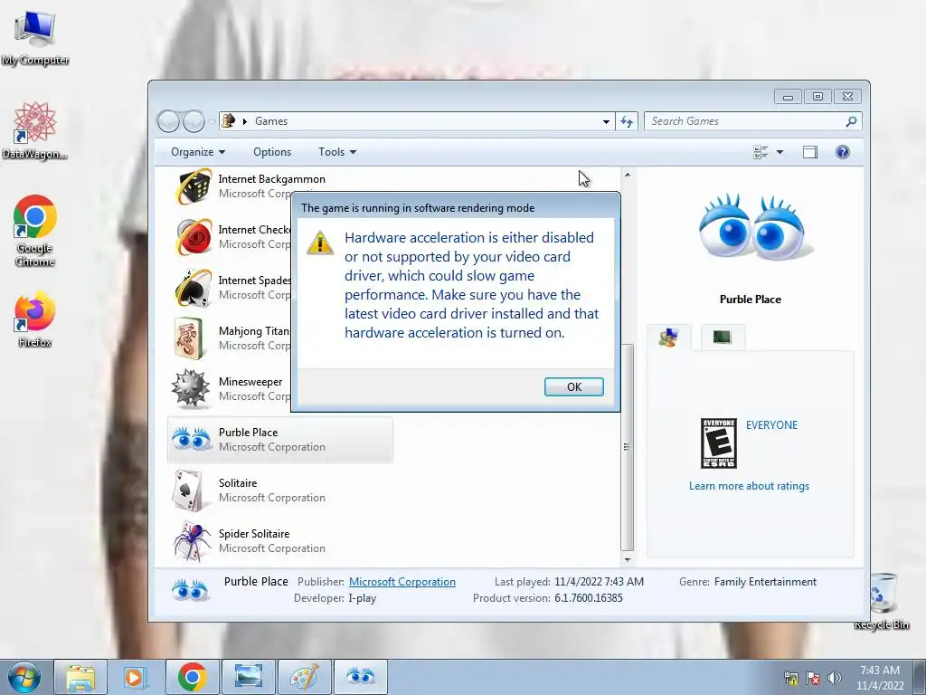The height and width of the screenshot is (695, 926).
Task: Click the Change your view icon
Action: click(x=761, y=152)
